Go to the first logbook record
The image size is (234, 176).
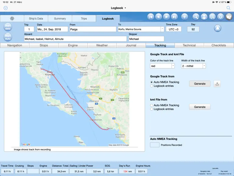coord(151,17)
